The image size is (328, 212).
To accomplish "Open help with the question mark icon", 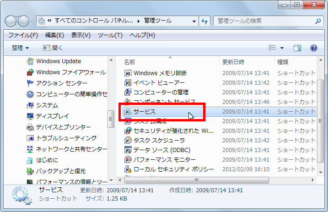I will [x=313, y=48].
